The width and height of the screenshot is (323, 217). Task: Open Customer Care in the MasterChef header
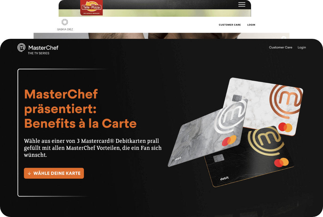pos(281,47)
